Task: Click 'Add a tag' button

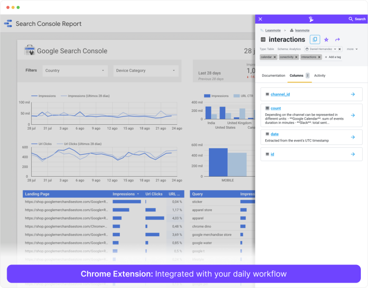Action: point(333,57)
